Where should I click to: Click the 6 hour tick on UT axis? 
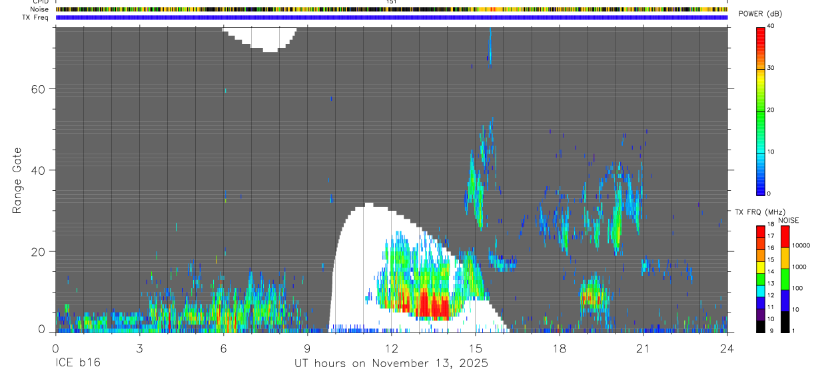click(223, 348)
